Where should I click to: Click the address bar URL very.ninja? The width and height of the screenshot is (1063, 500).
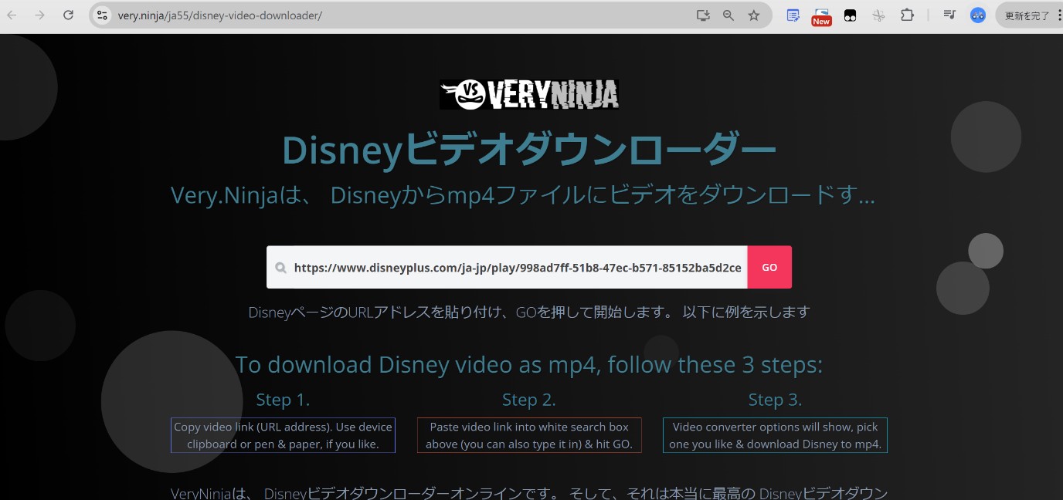coord(220,15)
